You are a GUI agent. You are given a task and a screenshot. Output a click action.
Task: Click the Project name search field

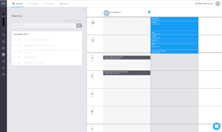point(44,25)
